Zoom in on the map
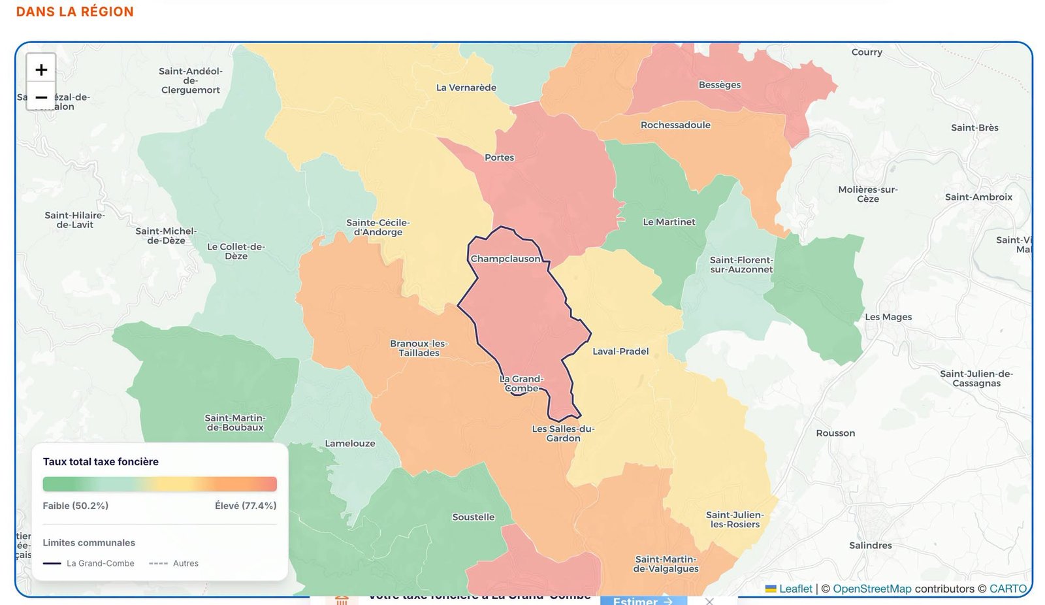The image size is (1045, 605). [x=41, y=69]
